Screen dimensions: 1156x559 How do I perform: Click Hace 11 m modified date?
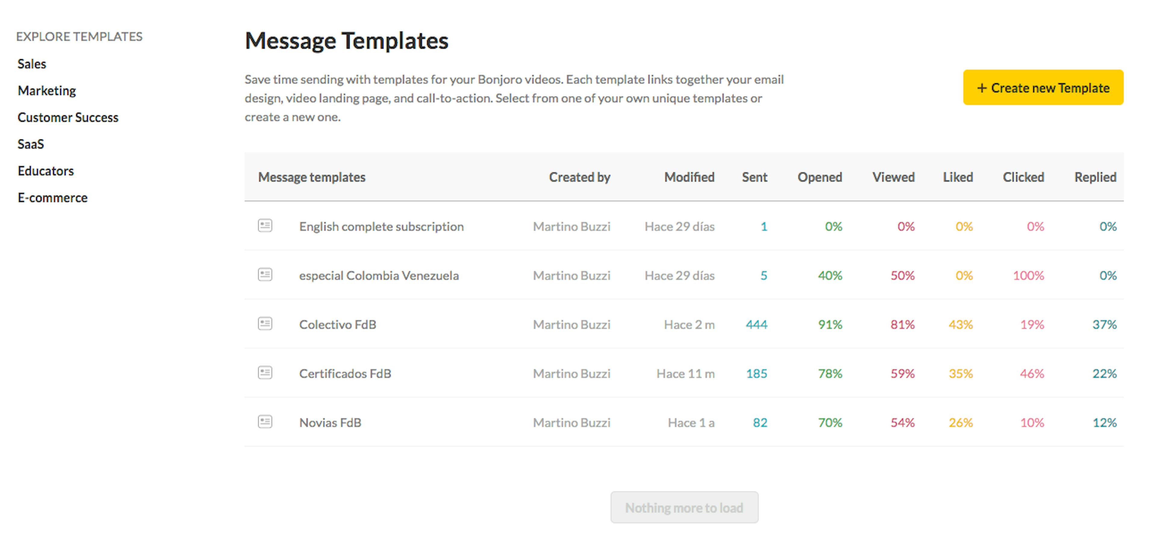(x=685, y=373)
